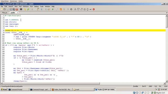This screenshot has height=94, width=168.
Task: Click the vertical scrollbar up arrow
Action: [167, 16]
